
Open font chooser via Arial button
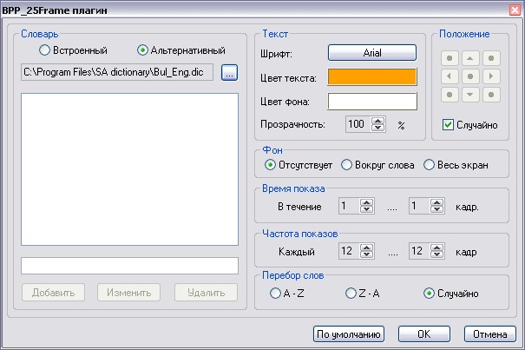[372, 53]
